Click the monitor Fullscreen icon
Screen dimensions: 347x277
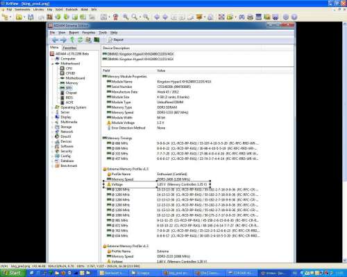tap(258, 17)
